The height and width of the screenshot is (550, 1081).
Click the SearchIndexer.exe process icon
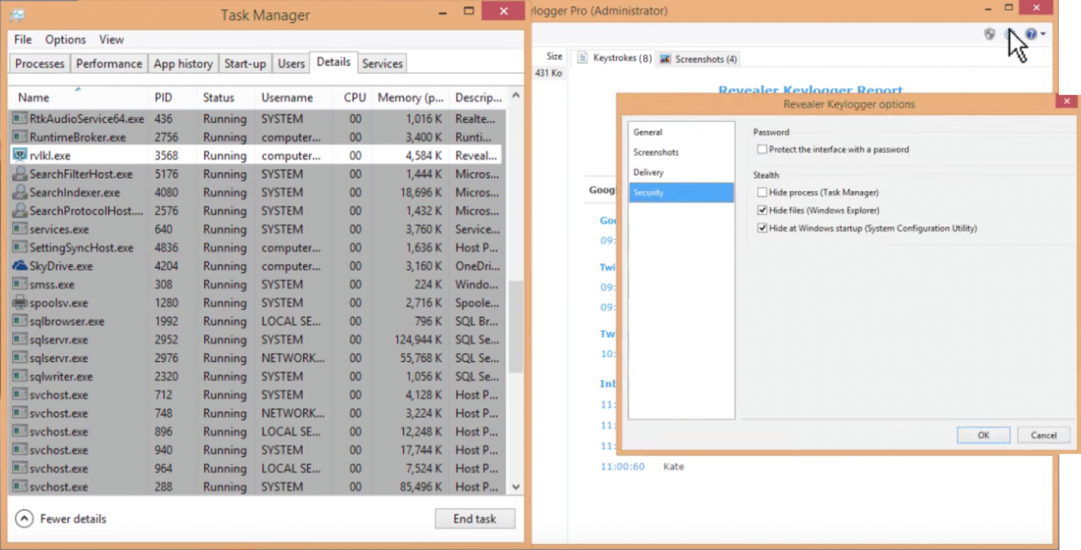[20, 192]
